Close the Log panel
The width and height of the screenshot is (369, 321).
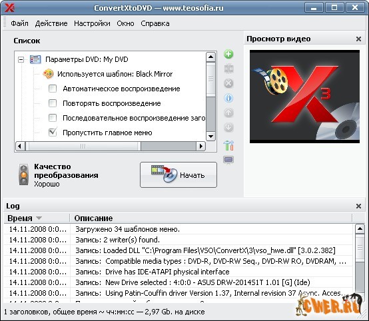[358, 206]
